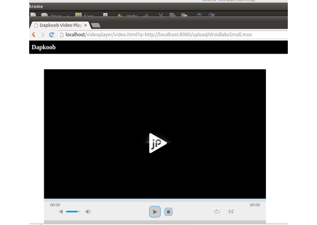The image size is (317, 225).
Task: Set volume to maximum with the loud speaker icon
Action: [x=88, y=211]
